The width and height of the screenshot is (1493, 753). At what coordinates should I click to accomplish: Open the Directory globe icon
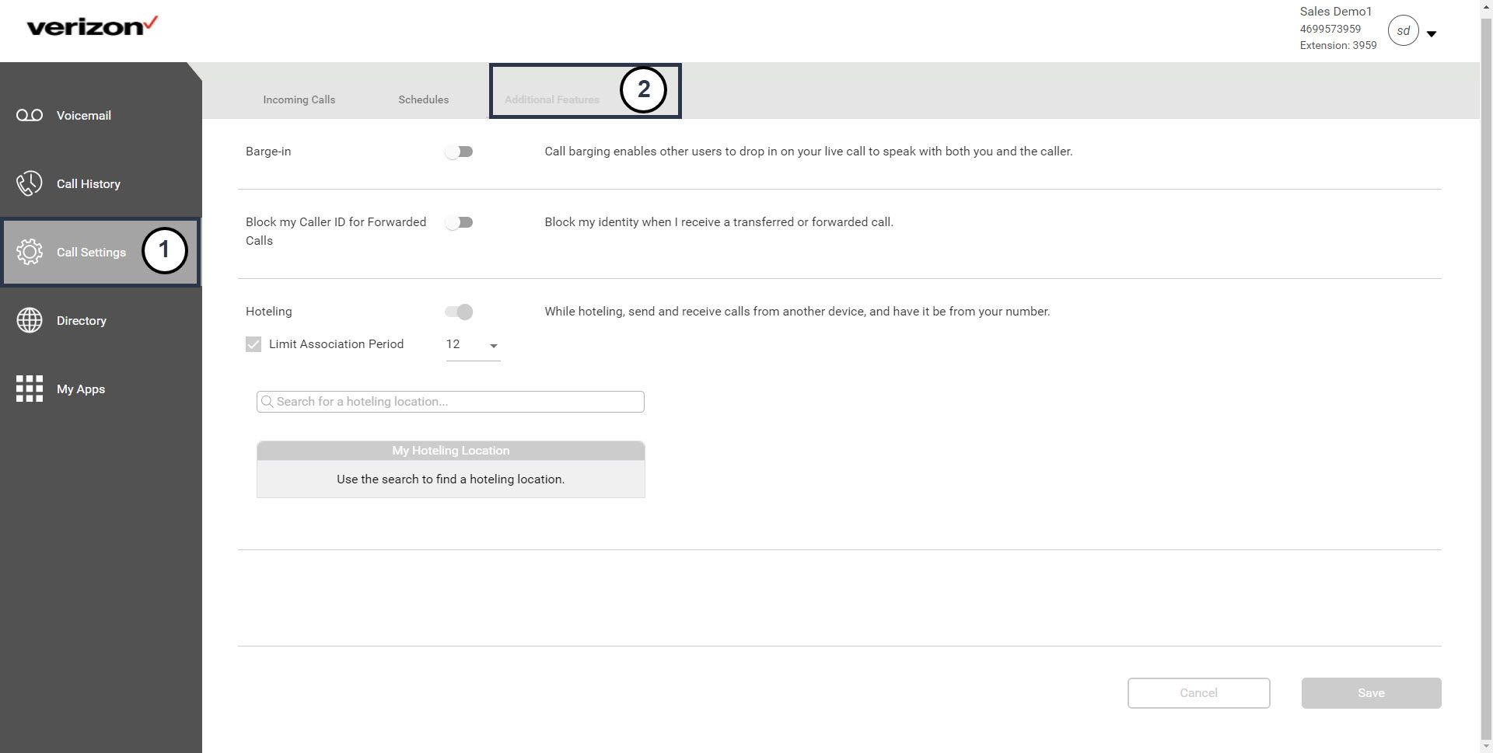point(30,320)
